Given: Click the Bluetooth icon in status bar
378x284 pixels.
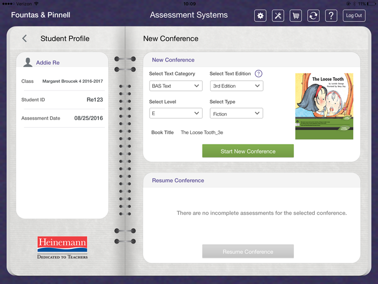Looking at the screenshot, I should [x=354, y=4].
